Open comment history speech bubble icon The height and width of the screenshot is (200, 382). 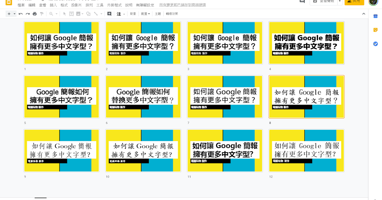pos(302,2)
